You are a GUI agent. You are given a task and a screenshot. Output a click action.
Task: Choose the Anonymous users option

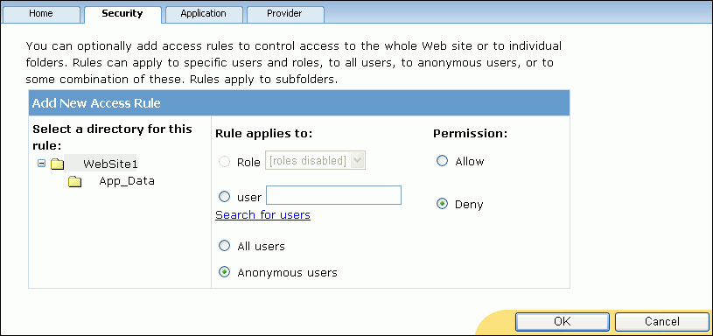click(224, 272)
